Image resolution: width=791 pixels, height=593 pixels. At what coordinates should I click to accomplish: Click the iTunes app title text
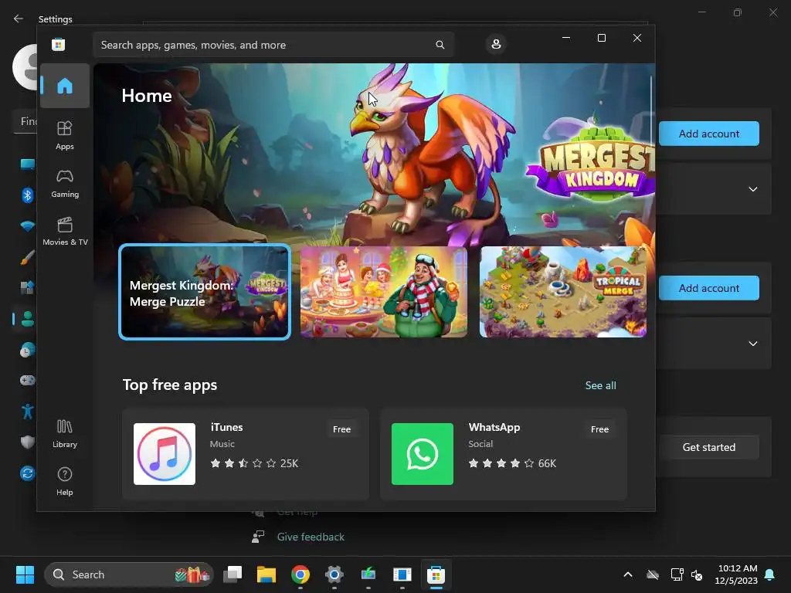226,427
